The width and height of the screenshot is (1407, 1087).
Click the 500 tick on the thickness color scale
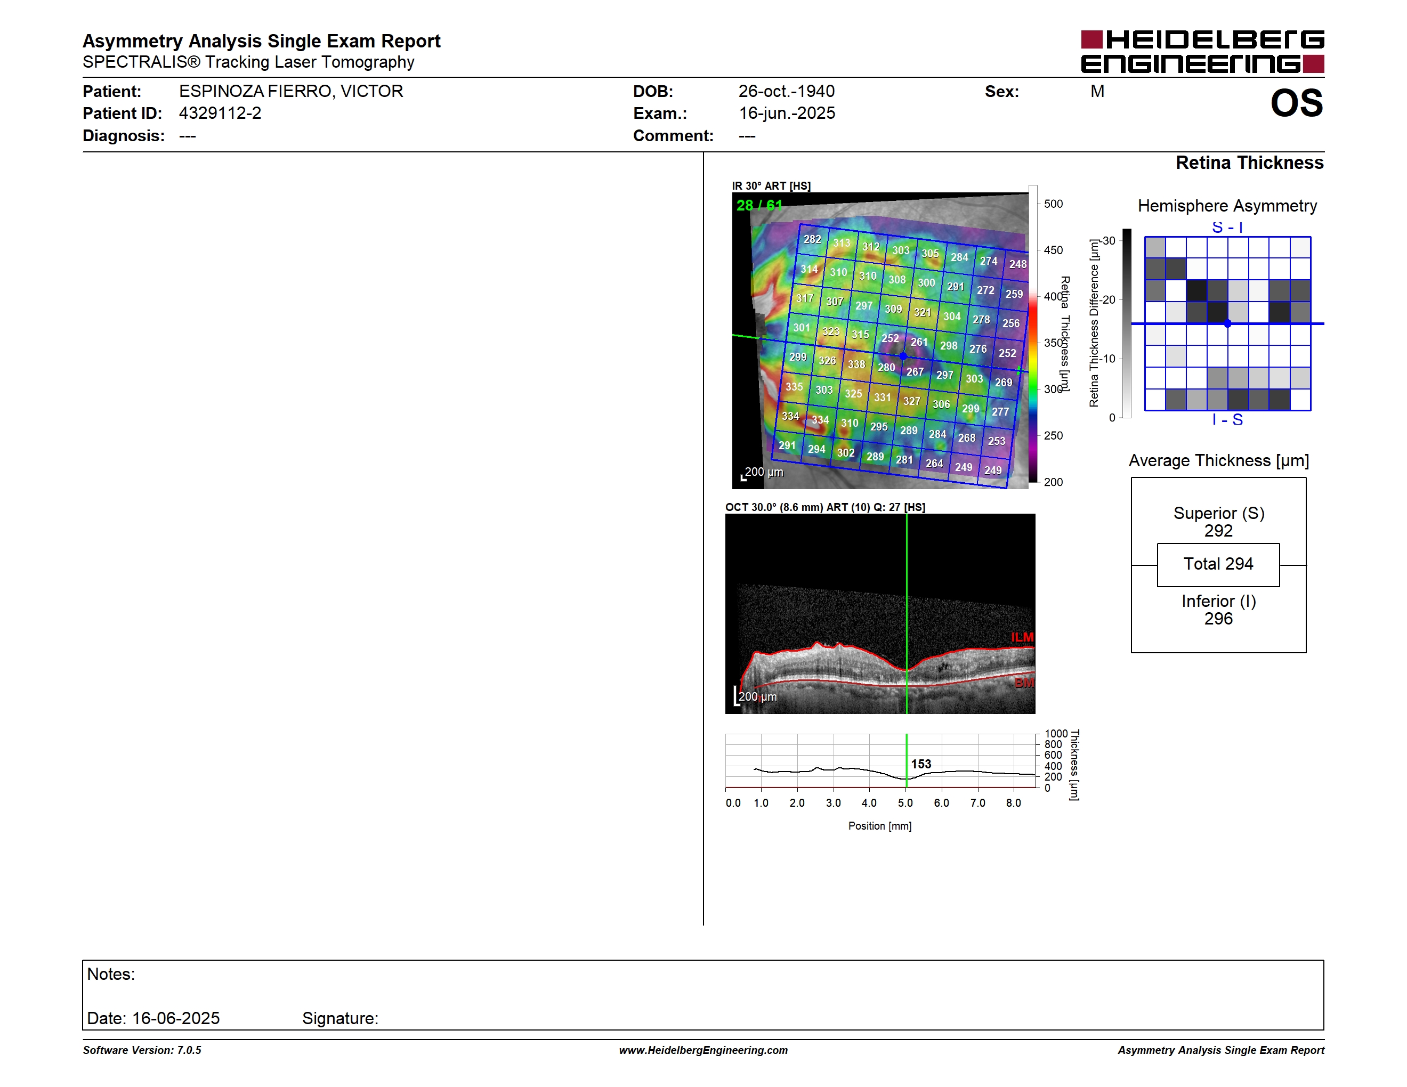[x=1053, y=204]
